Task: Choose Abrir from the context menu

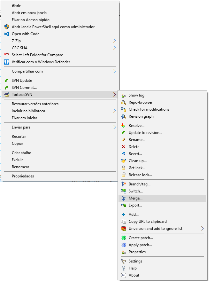Action: [60, 6]
